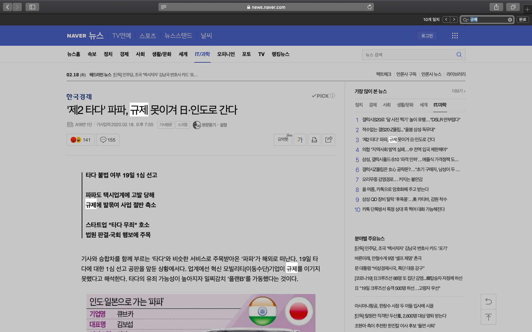Image resolution: width=532 pixels, height=332 pixels.
Task: Open the Reader view icon in address bar
Action: pos(164,7)
